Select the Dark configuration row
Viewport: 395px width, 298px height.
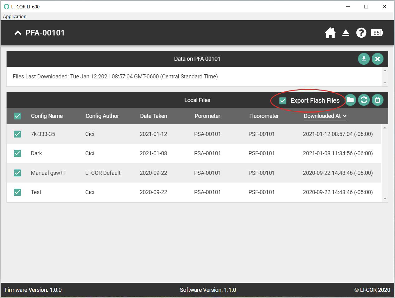tap(36, 153)
